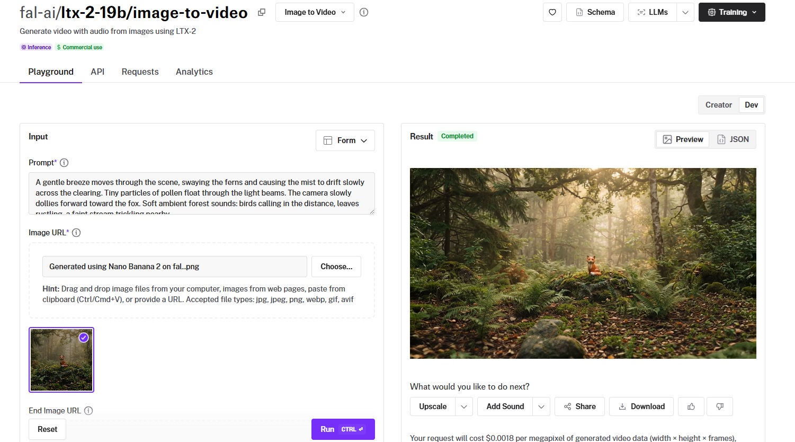Select the uploaded forest fox thumbnail

click(x=61, y=360)
